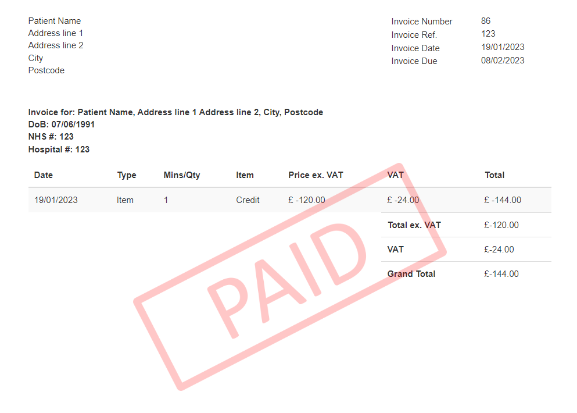The width and height of the screenshot is (577, 413).
Task: Click the 19/01/2023 date in table row
Action: tap(56, 200)
